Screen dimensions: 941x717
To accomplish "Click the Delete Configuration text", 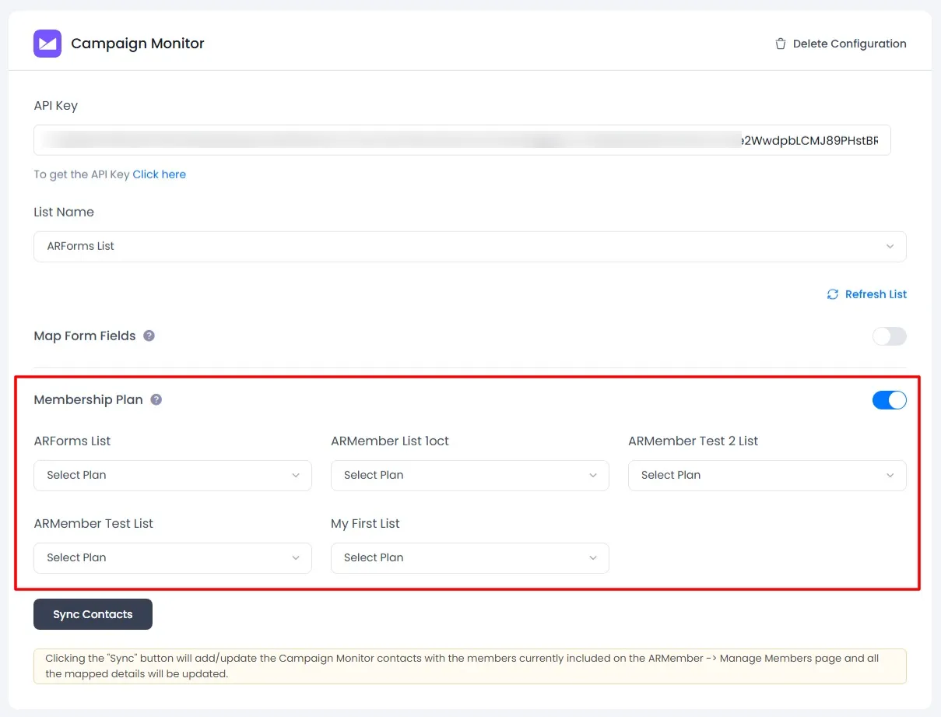I will (849, 44).
